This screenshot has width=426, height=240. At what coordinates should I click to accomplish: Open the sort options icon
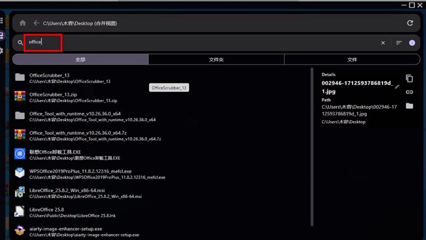tap(399, 43)
